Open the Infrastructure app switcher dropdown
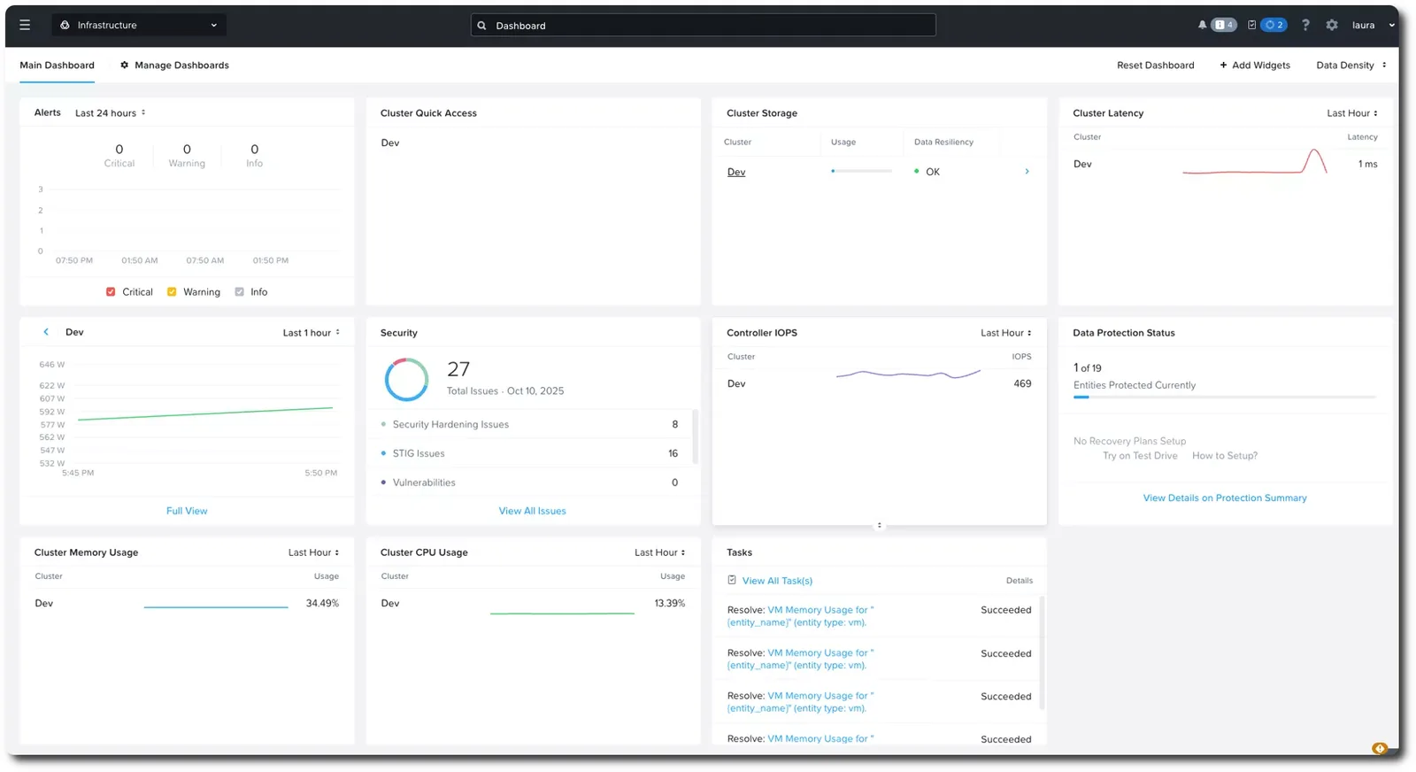This screenshot has height=772, width=1416. point(139,25)
